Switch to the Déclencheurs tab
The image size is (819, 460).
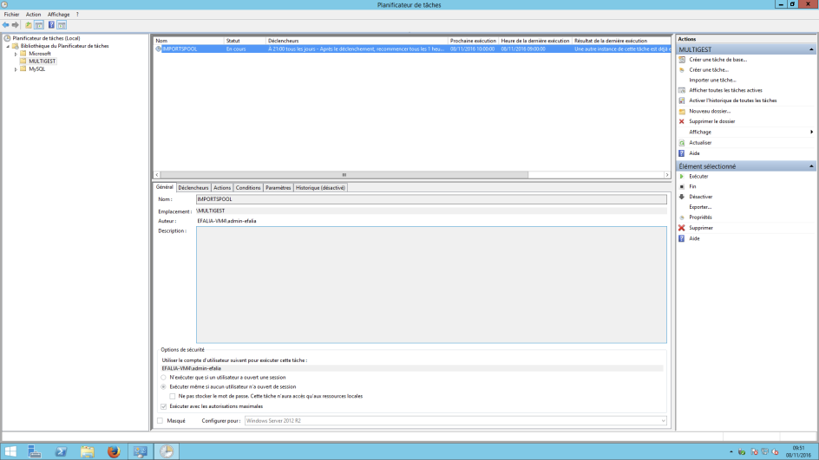pyautogui.click(x=193, y=188)
